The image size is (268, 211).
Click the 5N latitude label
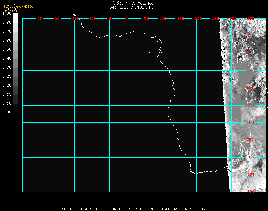tap(250, 35)
